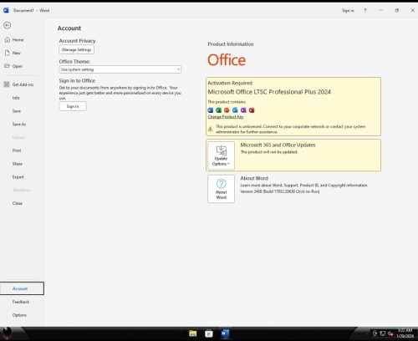Click the Access icon in product contents
Screen dimensions: 418x341
coord(252,110)
